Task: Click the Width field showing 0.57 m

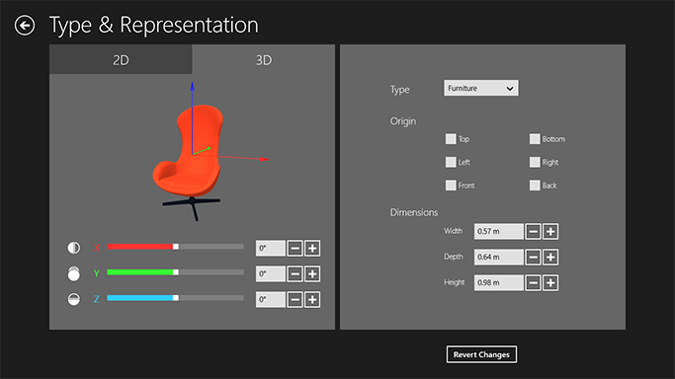Action: click(499, 232)
